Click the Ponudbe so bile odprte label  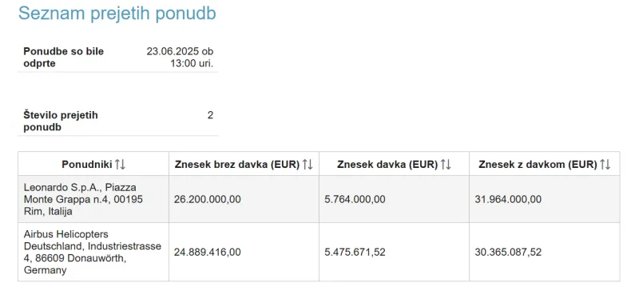pos(64,58)
